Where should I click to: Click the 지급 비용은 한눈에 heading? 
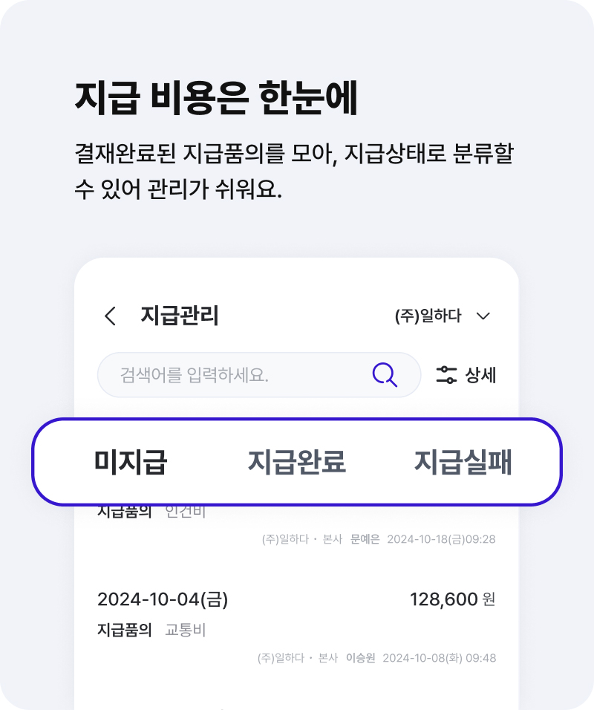pos(216,98)
